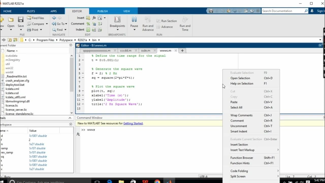Open the address bar path dropdown
Image resolution: width=325 pixels, height=183 pixels.
coord(320,40)
